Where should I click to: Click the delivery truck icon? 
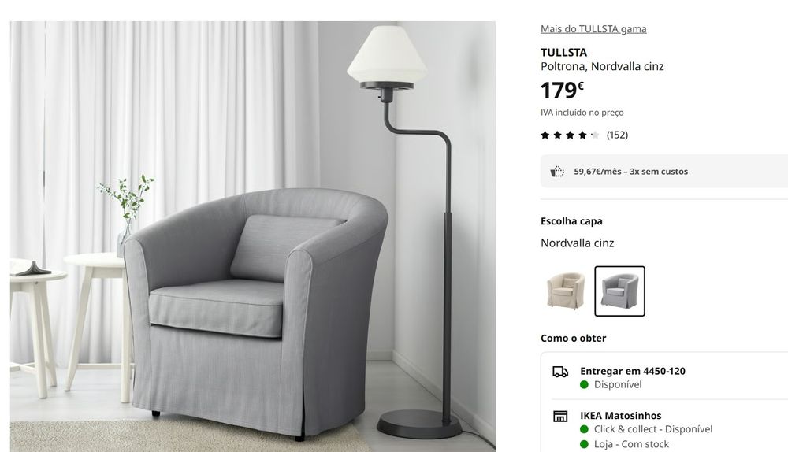point(560,372)
